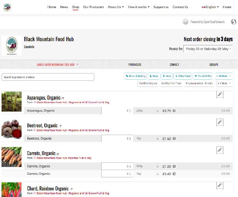
Task: Filter products by Tea & Coffee
Action: (x=203, y=76)
